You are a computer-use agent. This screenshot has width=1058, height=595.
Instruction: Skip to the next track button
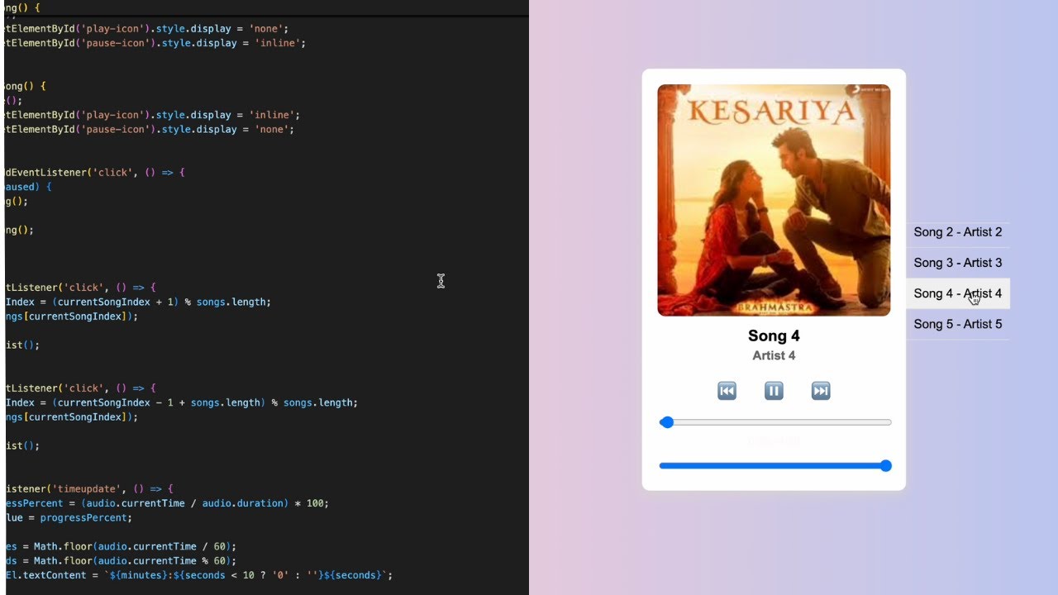pos(821,391)
